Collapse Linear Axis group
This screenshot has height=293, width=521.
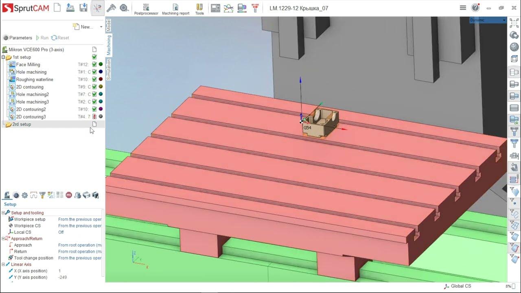coord(3,265)
